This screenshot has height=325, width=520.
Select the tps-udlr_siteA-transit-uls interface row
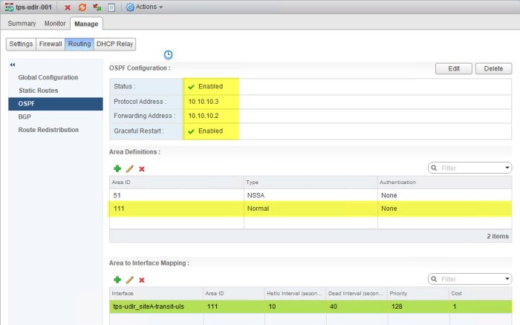tap(311, 306)
